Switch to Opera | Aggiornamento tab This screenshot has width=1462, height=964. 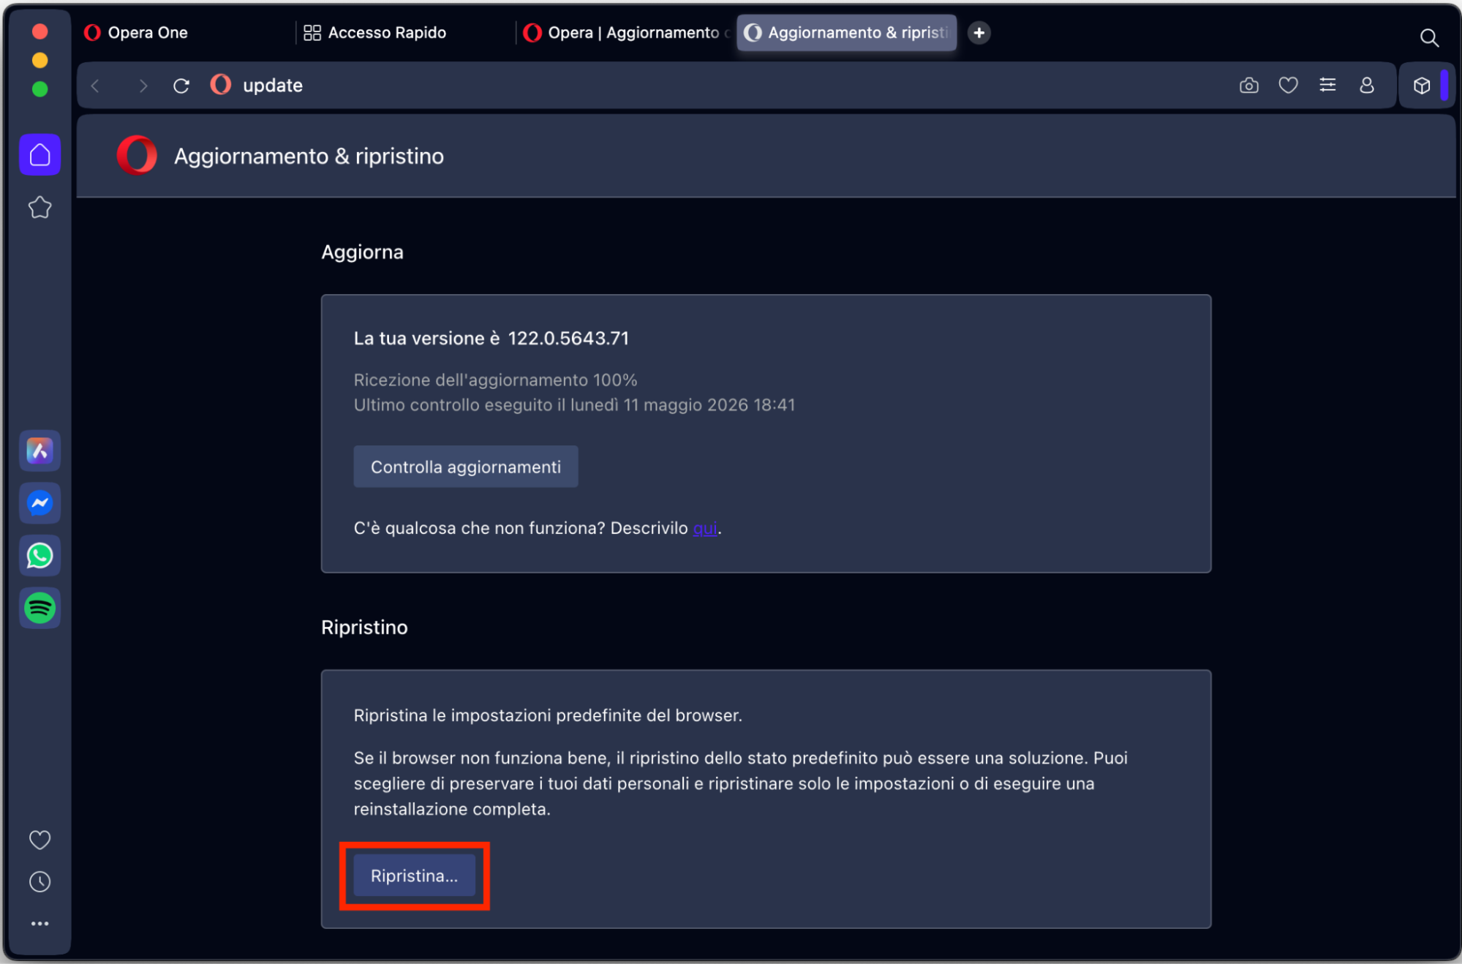(x=626, y=33)
